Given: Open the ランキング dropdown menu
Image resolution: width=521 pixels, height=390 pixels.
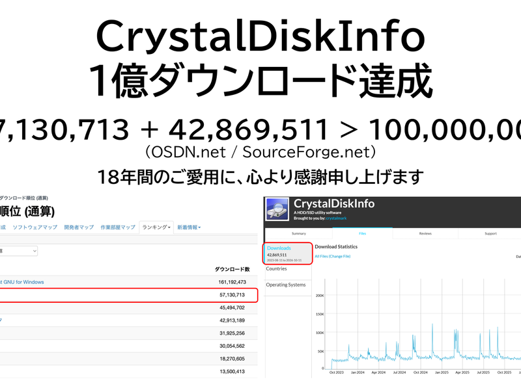Looking at the screenshot, I should [156, 227].
